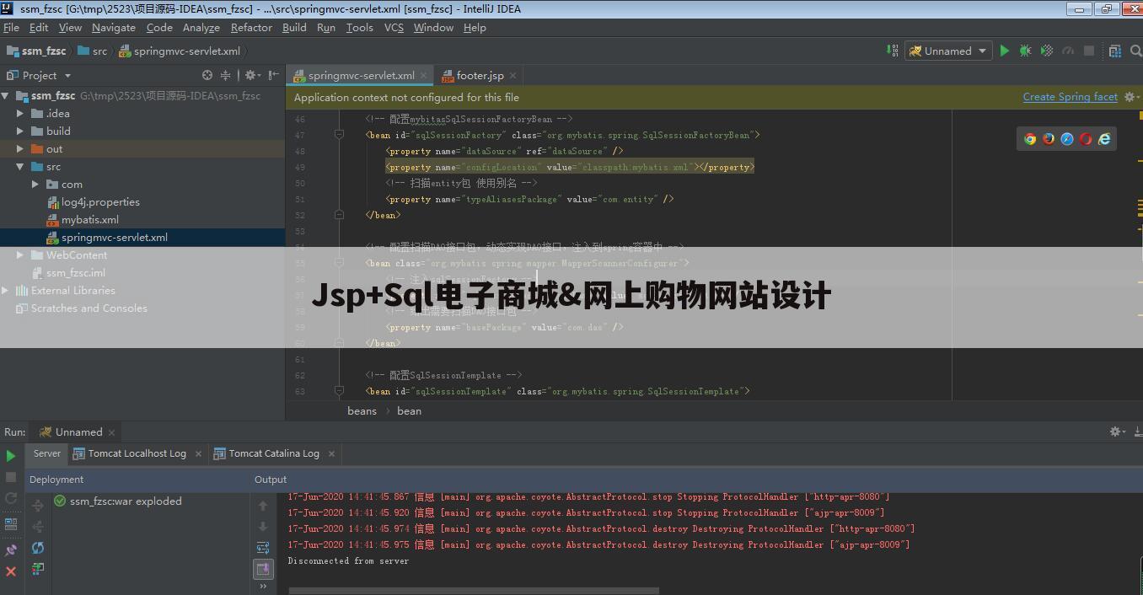The height and width of the screenshot is (595, 1143).
Task: Run the Unnamed configuration with green play icon
Action: click(x=1005, y=51)
